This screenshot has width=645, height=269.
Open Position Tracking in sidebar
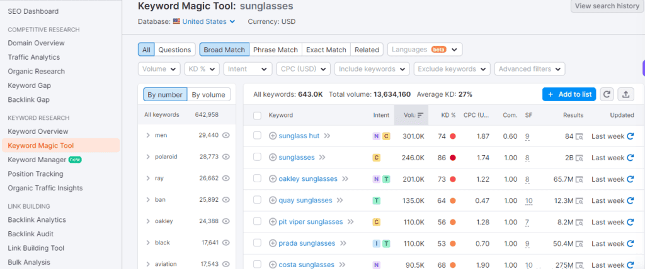(x=35, y=173)
